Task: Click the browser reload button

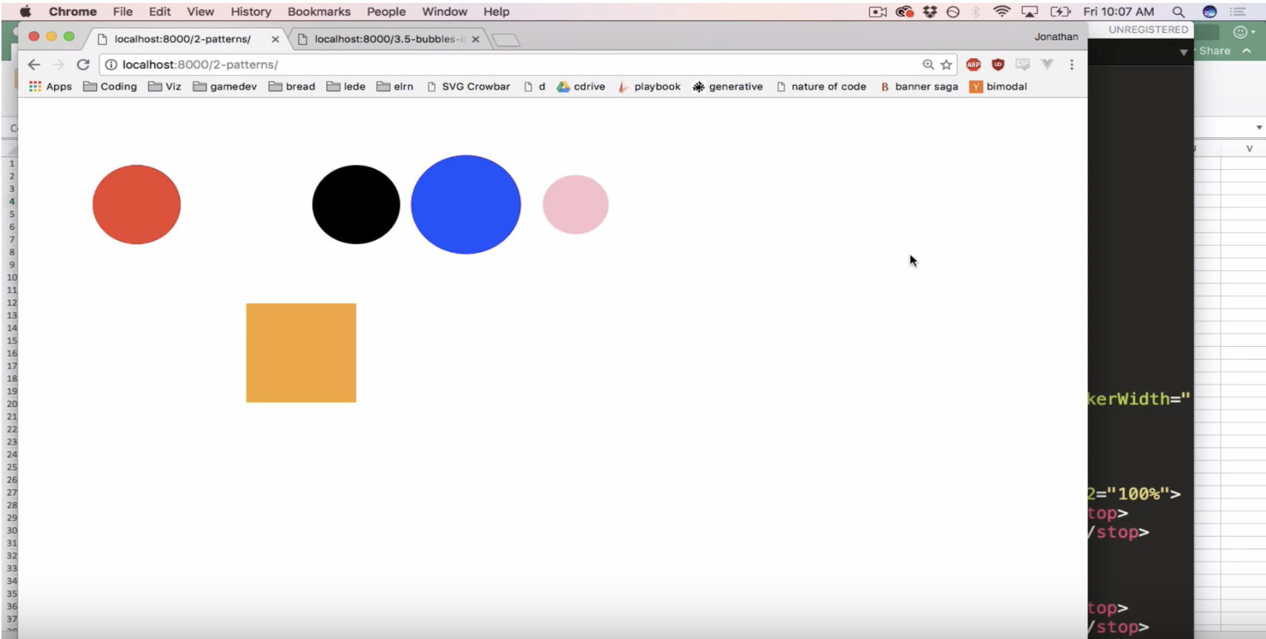Action: [x=83, y=64]
